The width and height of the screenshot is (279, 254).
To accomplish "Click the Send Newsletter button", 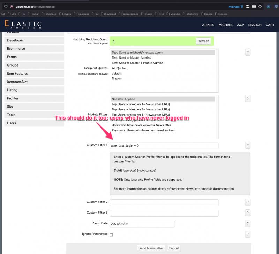I will [151, 248].
